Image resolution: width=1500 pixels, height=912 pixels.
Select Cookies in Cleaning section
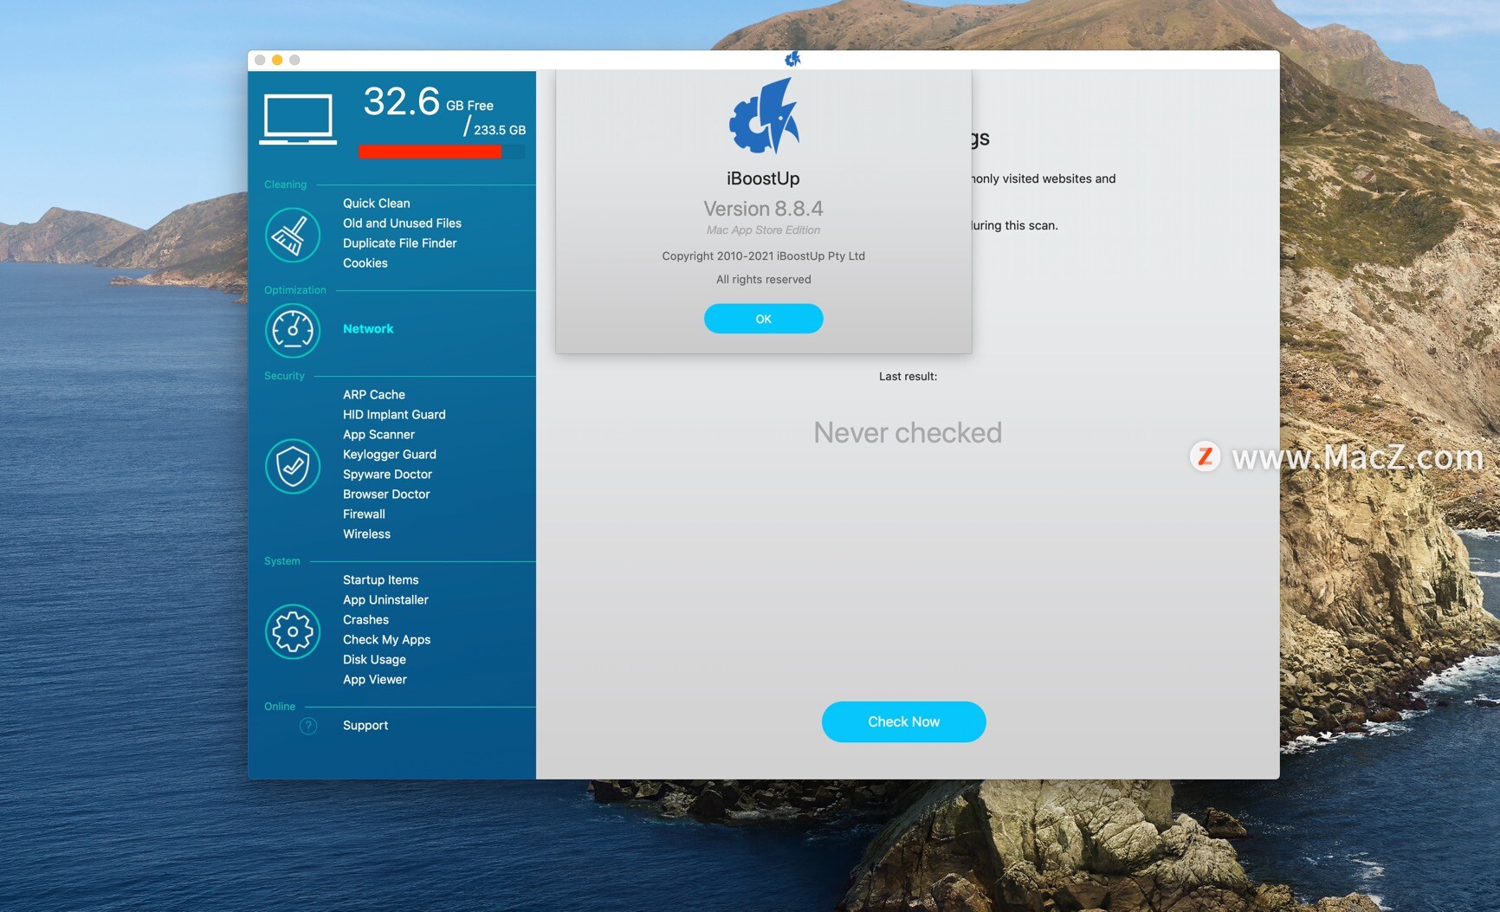tap(365, 263)
